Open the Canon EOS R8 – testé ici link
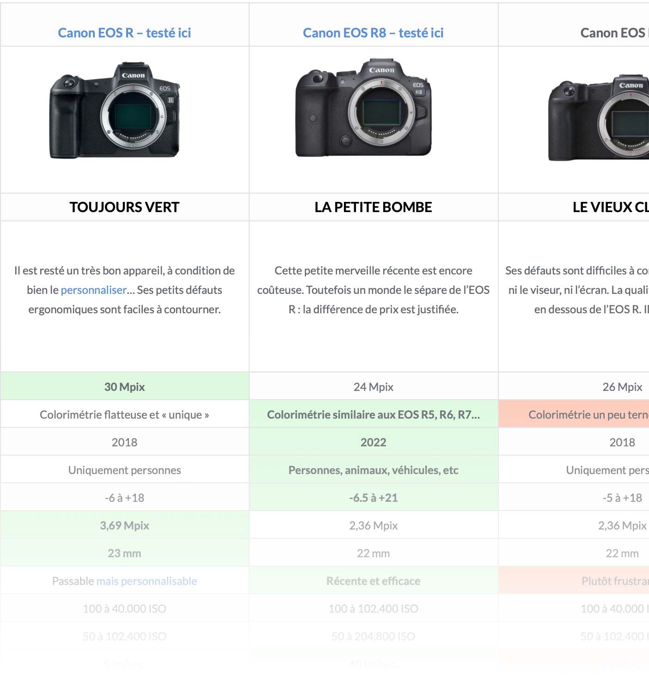 coord(373,33)
